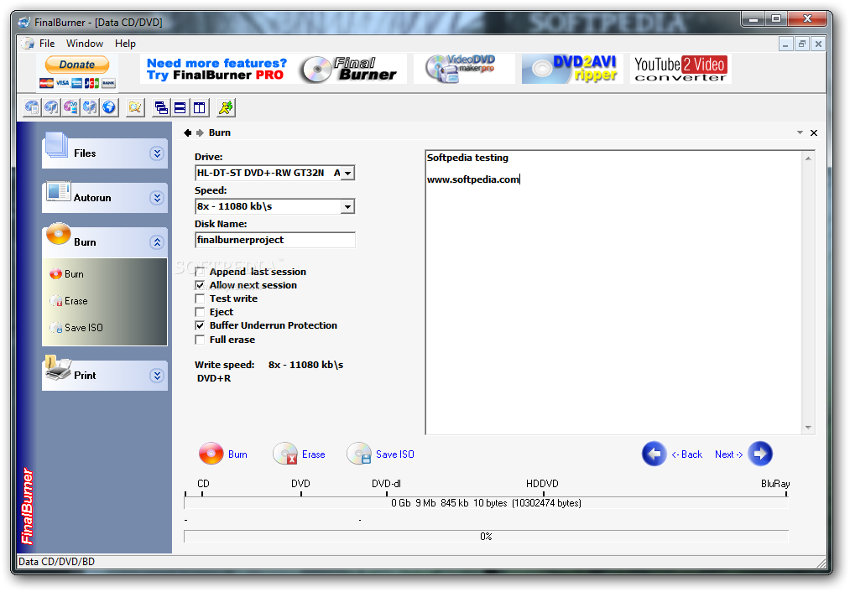Image resolution: width=850 pixels, height=592 pixels.
Task: Click the running figure toolbar icon
Action: 226,108
